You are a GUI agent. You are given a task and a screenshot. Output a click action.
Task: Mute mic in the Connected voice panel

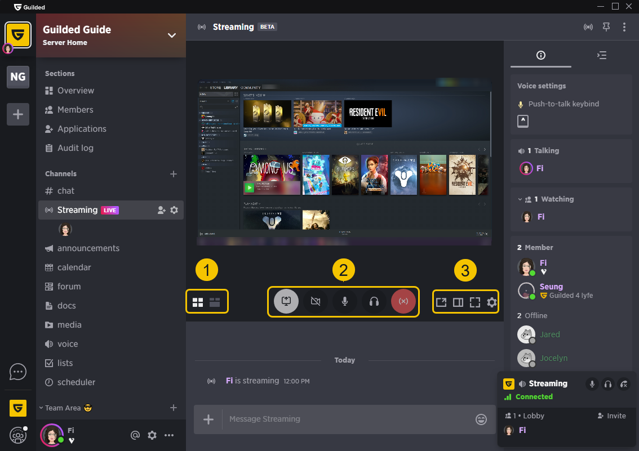pyautogui.click(x=592, y=384)
